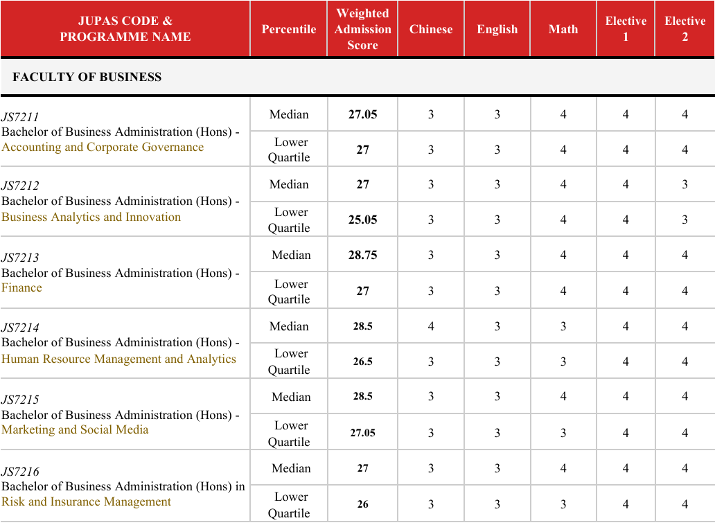Select the 25.05 lower quartile score cell
715x525 pixels.
362,220
